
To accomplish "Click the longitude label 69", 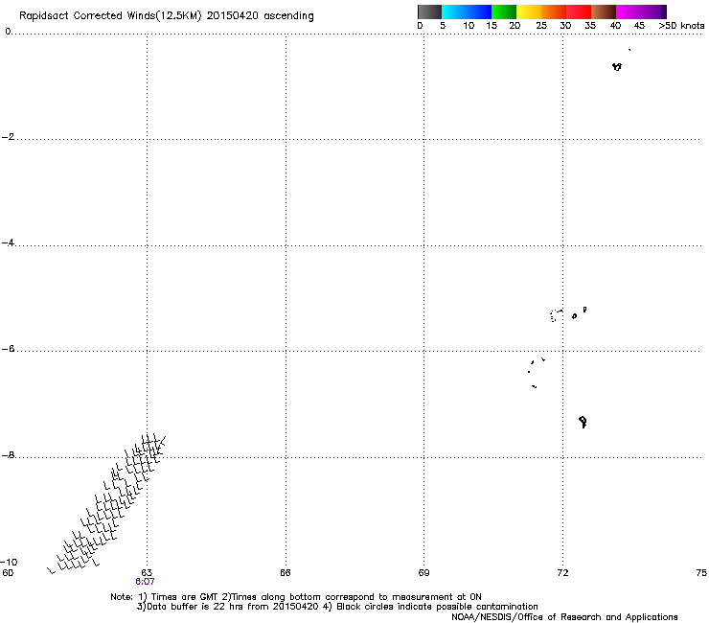I will tap(423, 573).
